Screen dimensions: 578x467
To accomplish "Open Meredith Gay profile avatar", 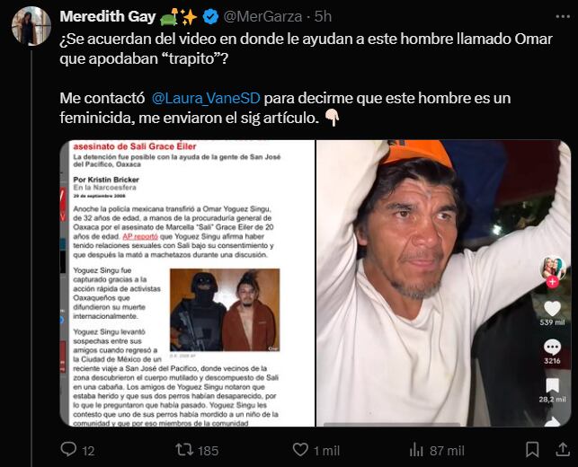I will pyautogui.click(x=31, y=26).
